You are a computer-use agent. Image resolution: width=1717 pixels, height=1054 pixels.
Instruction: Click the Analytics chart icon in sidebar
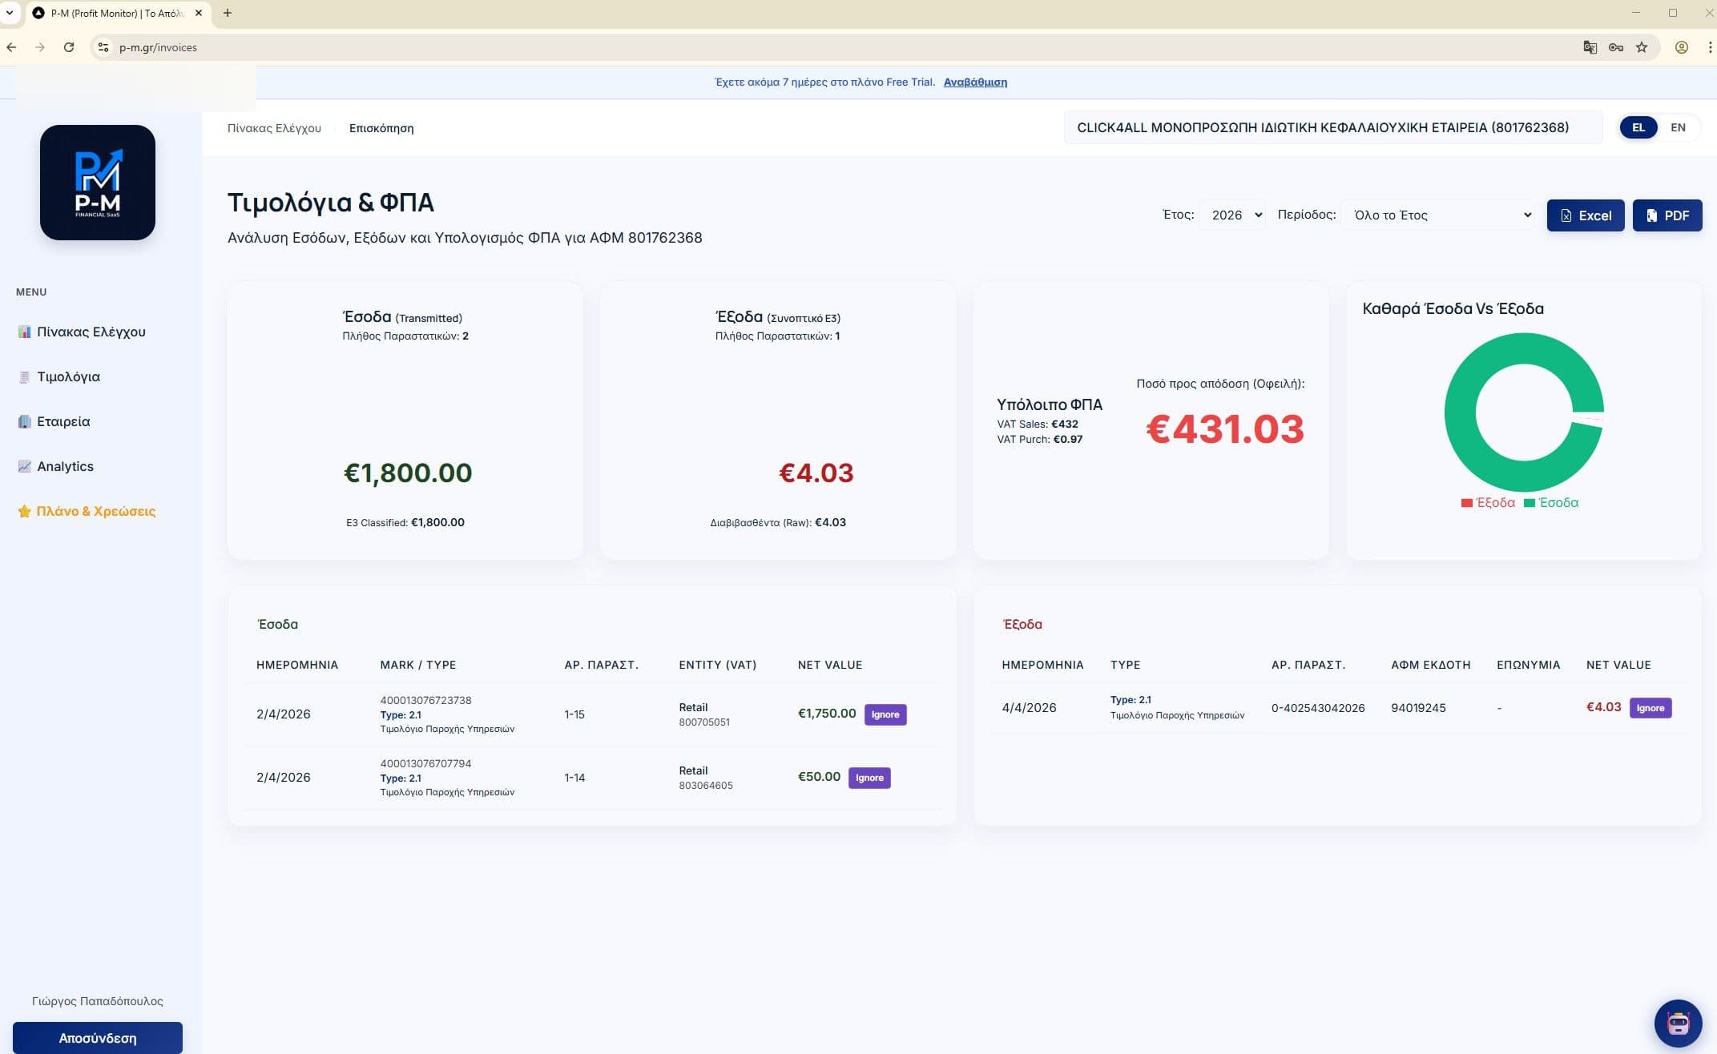(x=25, y=466)
